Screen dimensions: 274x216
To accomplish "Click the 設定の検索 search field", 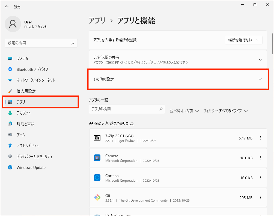I will pyautogui.click(x=38, y=43).
